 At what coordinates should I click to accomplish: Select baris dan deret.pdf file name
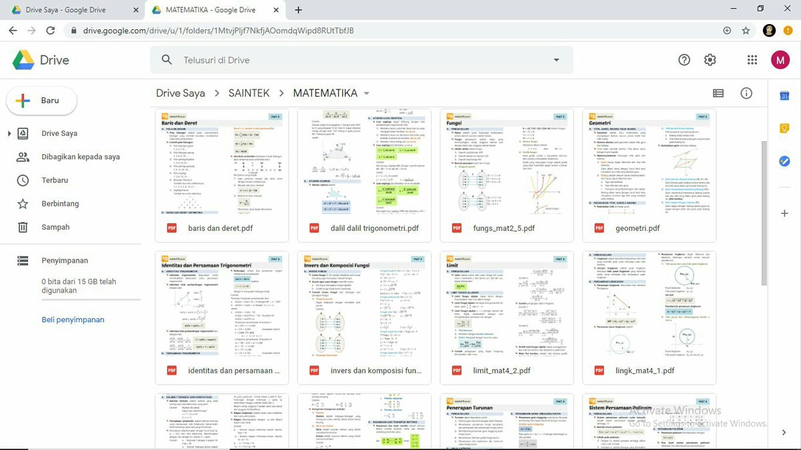pyautogui.click(x=221, y=229)
